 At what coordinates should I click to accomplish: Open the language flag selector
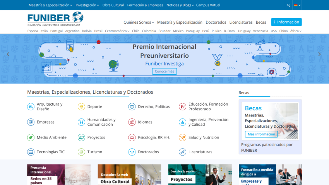tap(297, 5)
